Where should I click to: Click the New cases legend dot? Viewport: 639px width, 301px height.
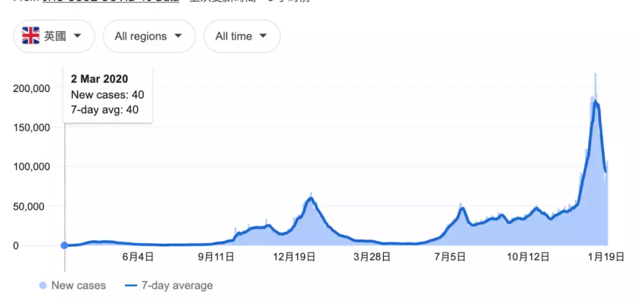click(43, 286)
